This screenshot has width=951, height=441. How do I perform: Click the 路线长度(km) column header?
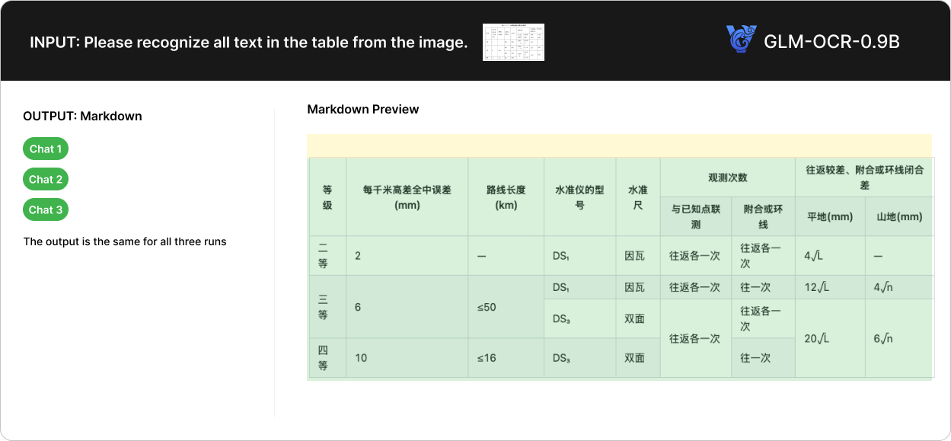click(506, 197)
